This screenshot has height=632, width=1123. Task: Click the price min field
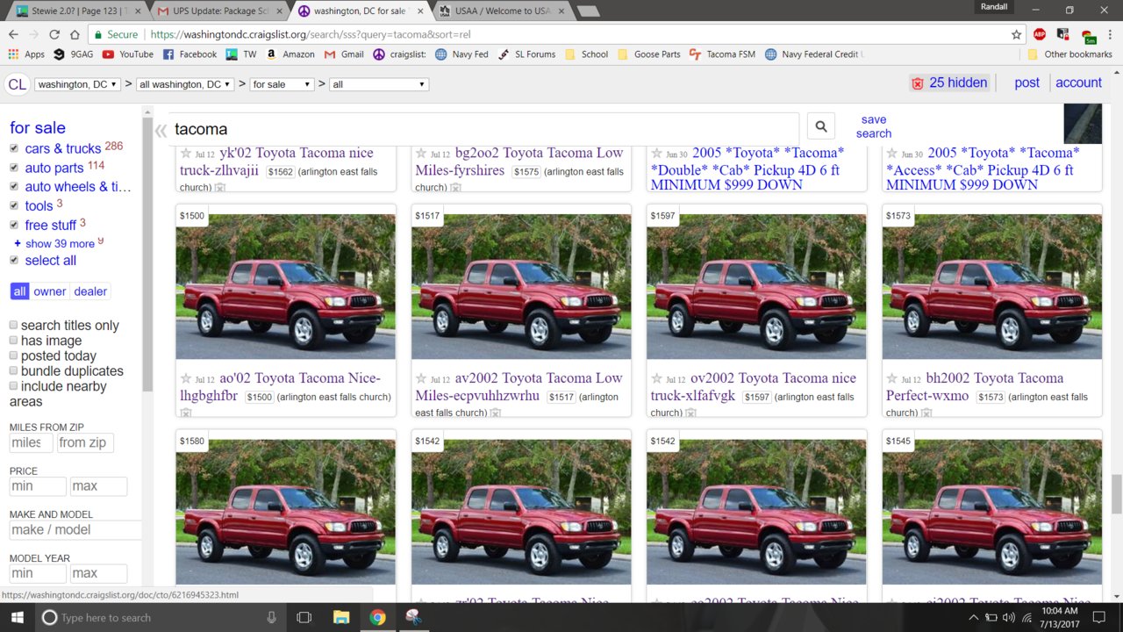click(38, 486)
